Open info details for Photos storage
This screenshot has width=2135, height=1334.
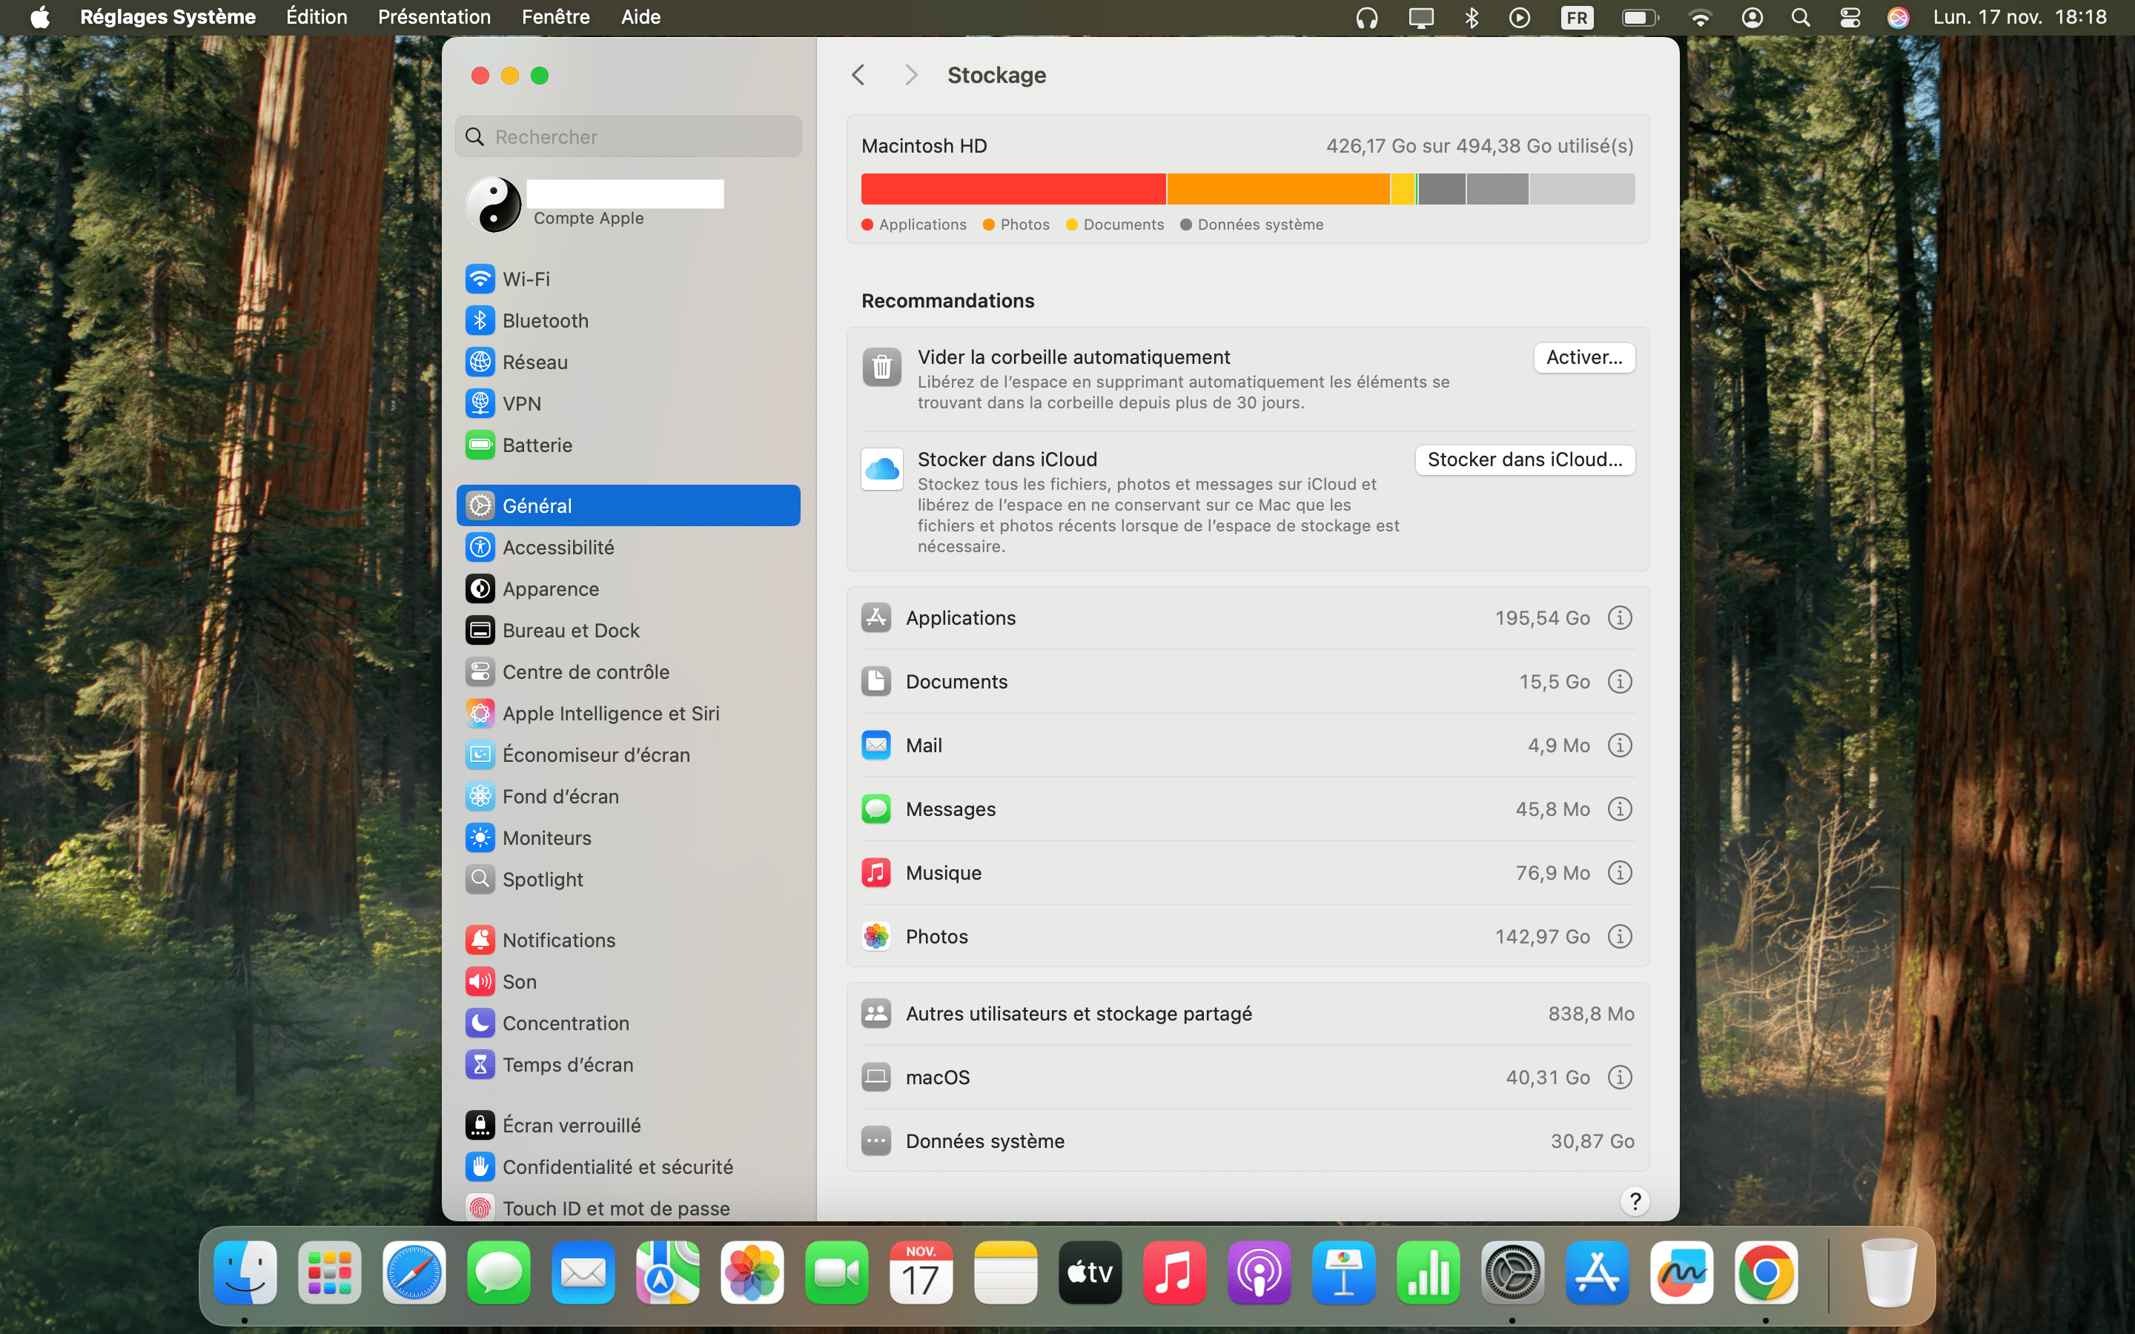(1619, 936)
